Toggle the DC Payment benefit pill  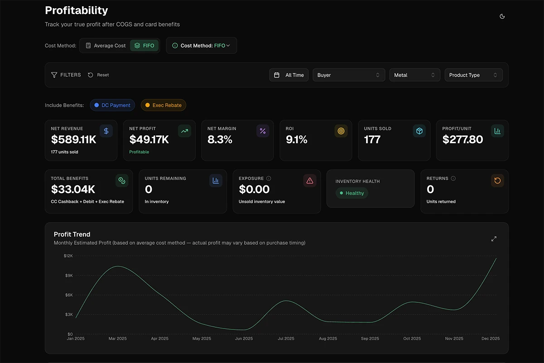click(112, 105)
